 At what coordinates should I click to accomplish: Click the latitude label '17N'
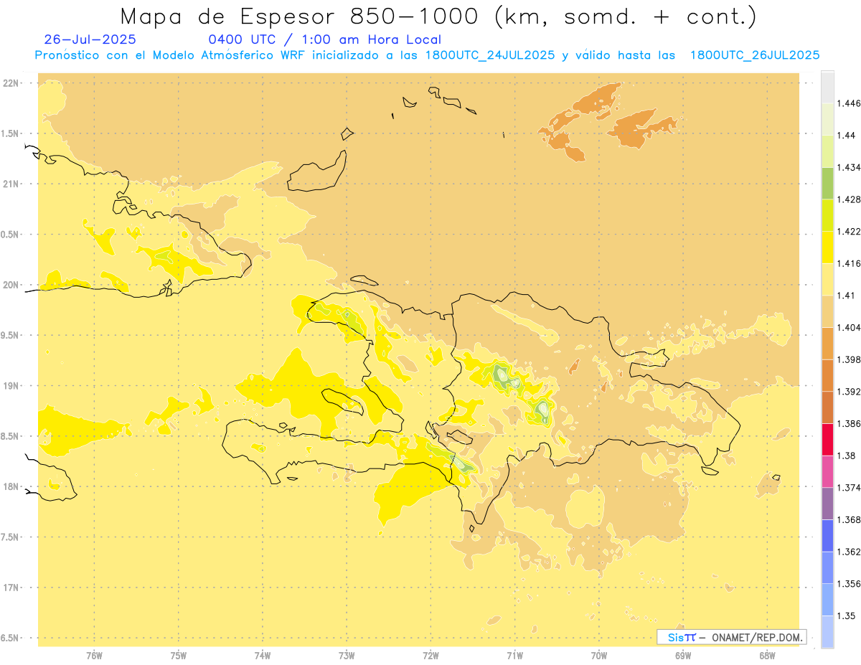[10, 588]
